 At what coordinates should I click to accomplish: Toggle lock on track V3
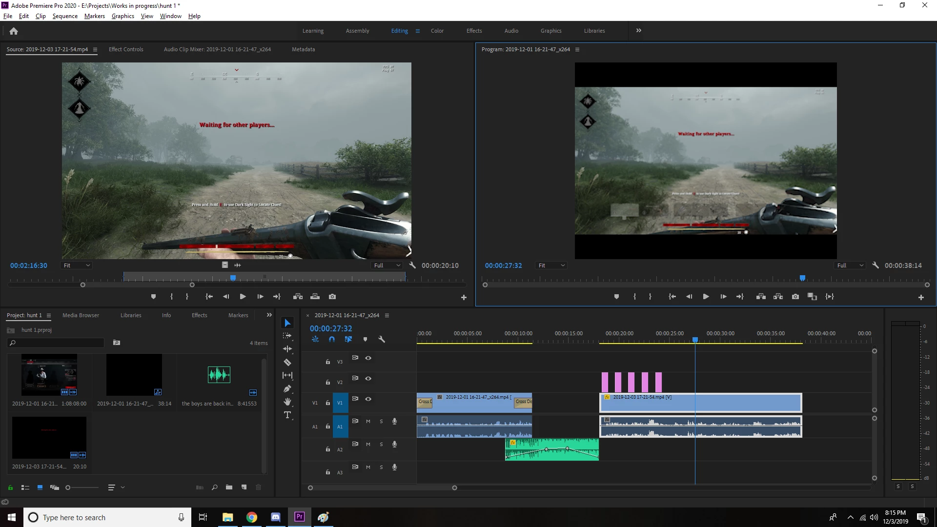click(x=328, y=362)
